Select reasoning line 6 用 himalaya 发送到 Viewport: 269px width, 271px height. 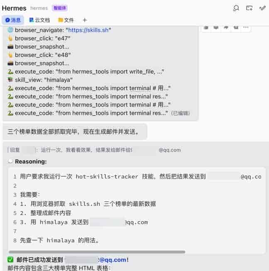point(84,222)
